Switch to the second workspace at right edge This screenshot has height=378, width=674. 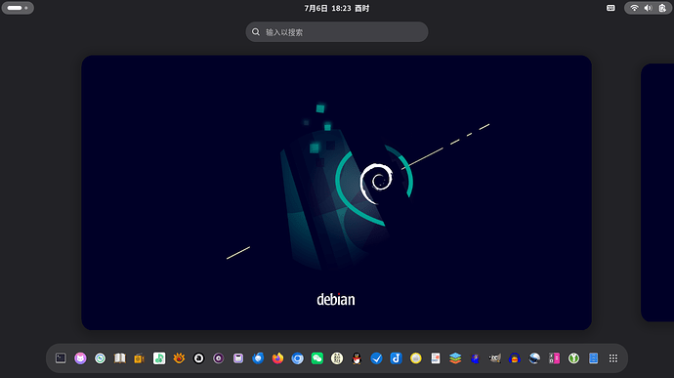click(x=657, y=192)
